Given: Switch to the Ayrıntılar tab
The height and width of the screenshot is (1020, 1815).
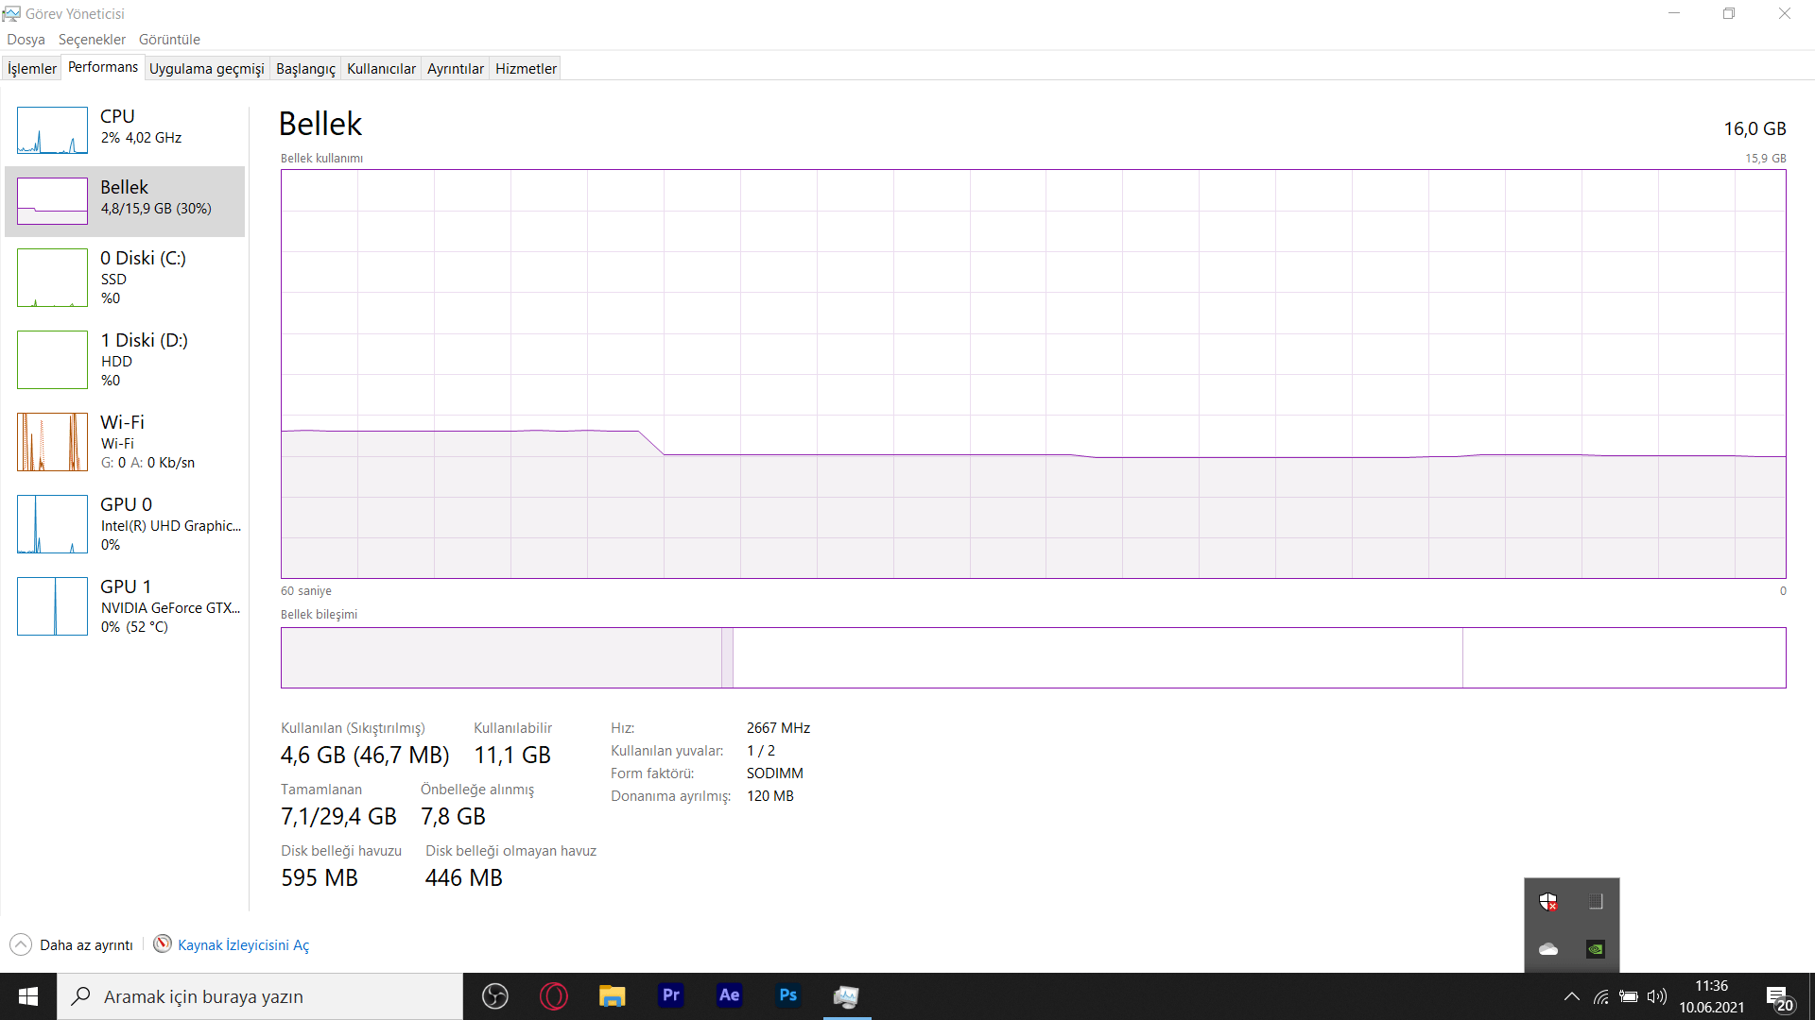Looking at the screenshot, I should (x=455, y=68).
